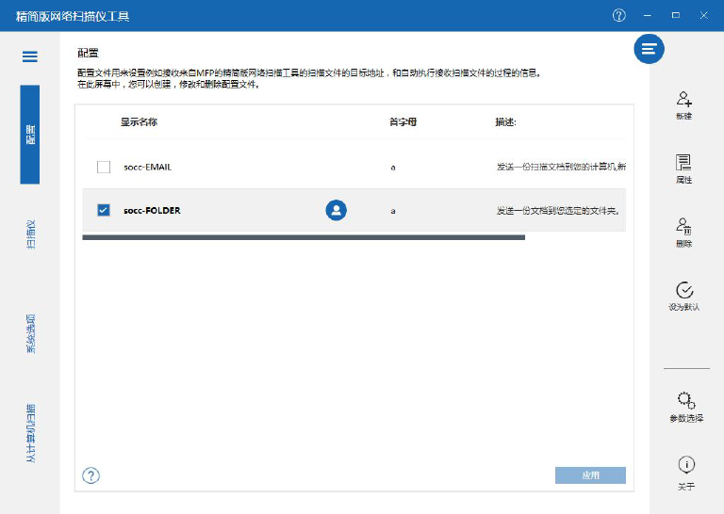Screen dimensions: 724x514
Task: Click the 显示名称 column header
Action: tap(139, 122)
